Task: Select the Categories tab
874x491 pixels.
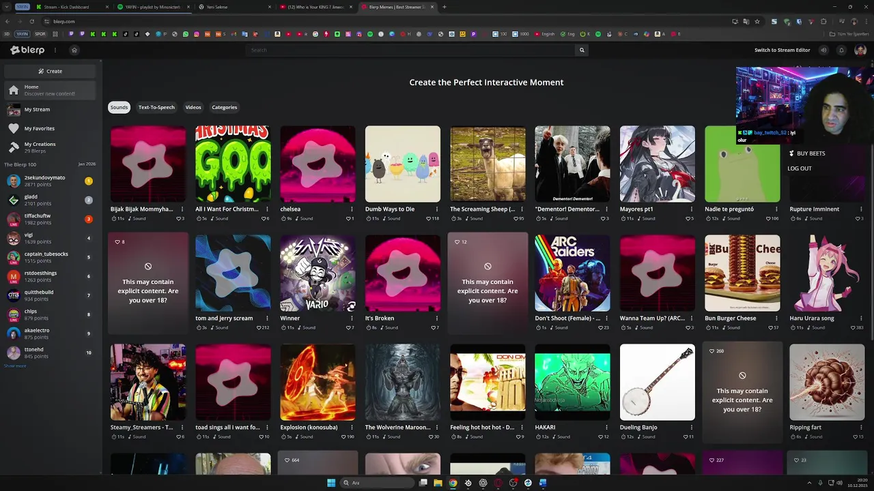Action: tap(224, 107)
